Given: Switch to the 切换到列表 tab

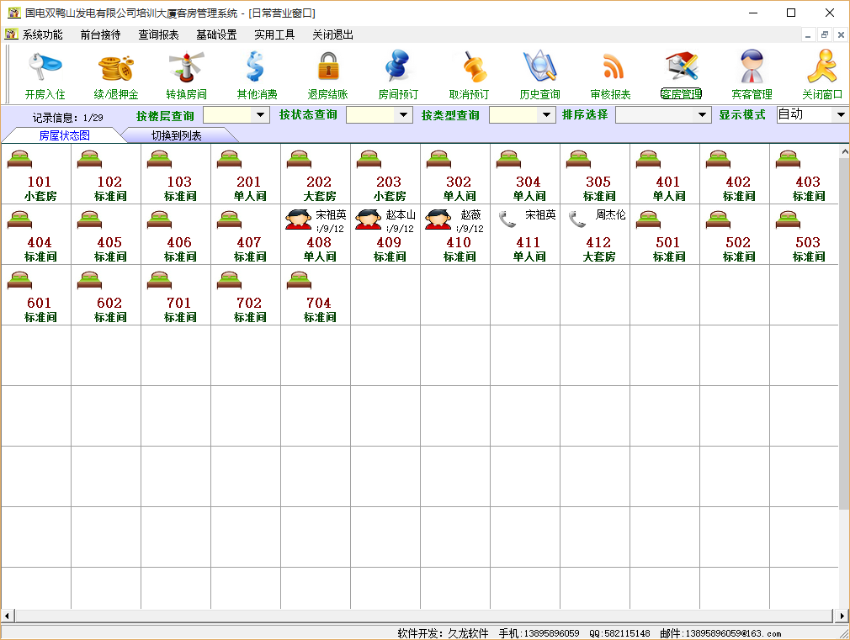Looking at the screenshot, I should coord(176,135).
